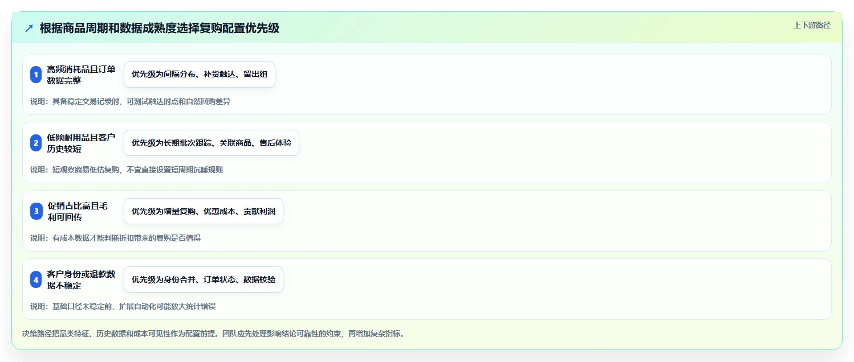Select condition 促销占比高且毛利可回传
The height and width of the screenshot is (362, 854).
click(78, 211)
